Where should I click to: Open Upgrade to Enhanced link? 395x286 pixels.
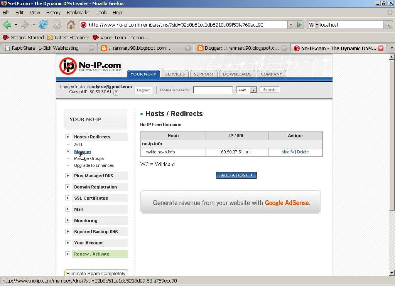click(94, 165)
